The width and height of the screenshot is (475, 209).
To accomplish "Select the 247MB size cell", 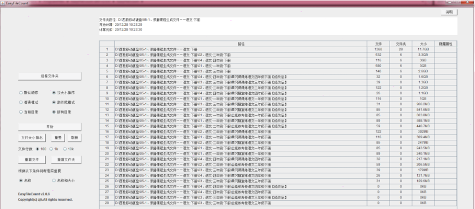I will (423, 142).
